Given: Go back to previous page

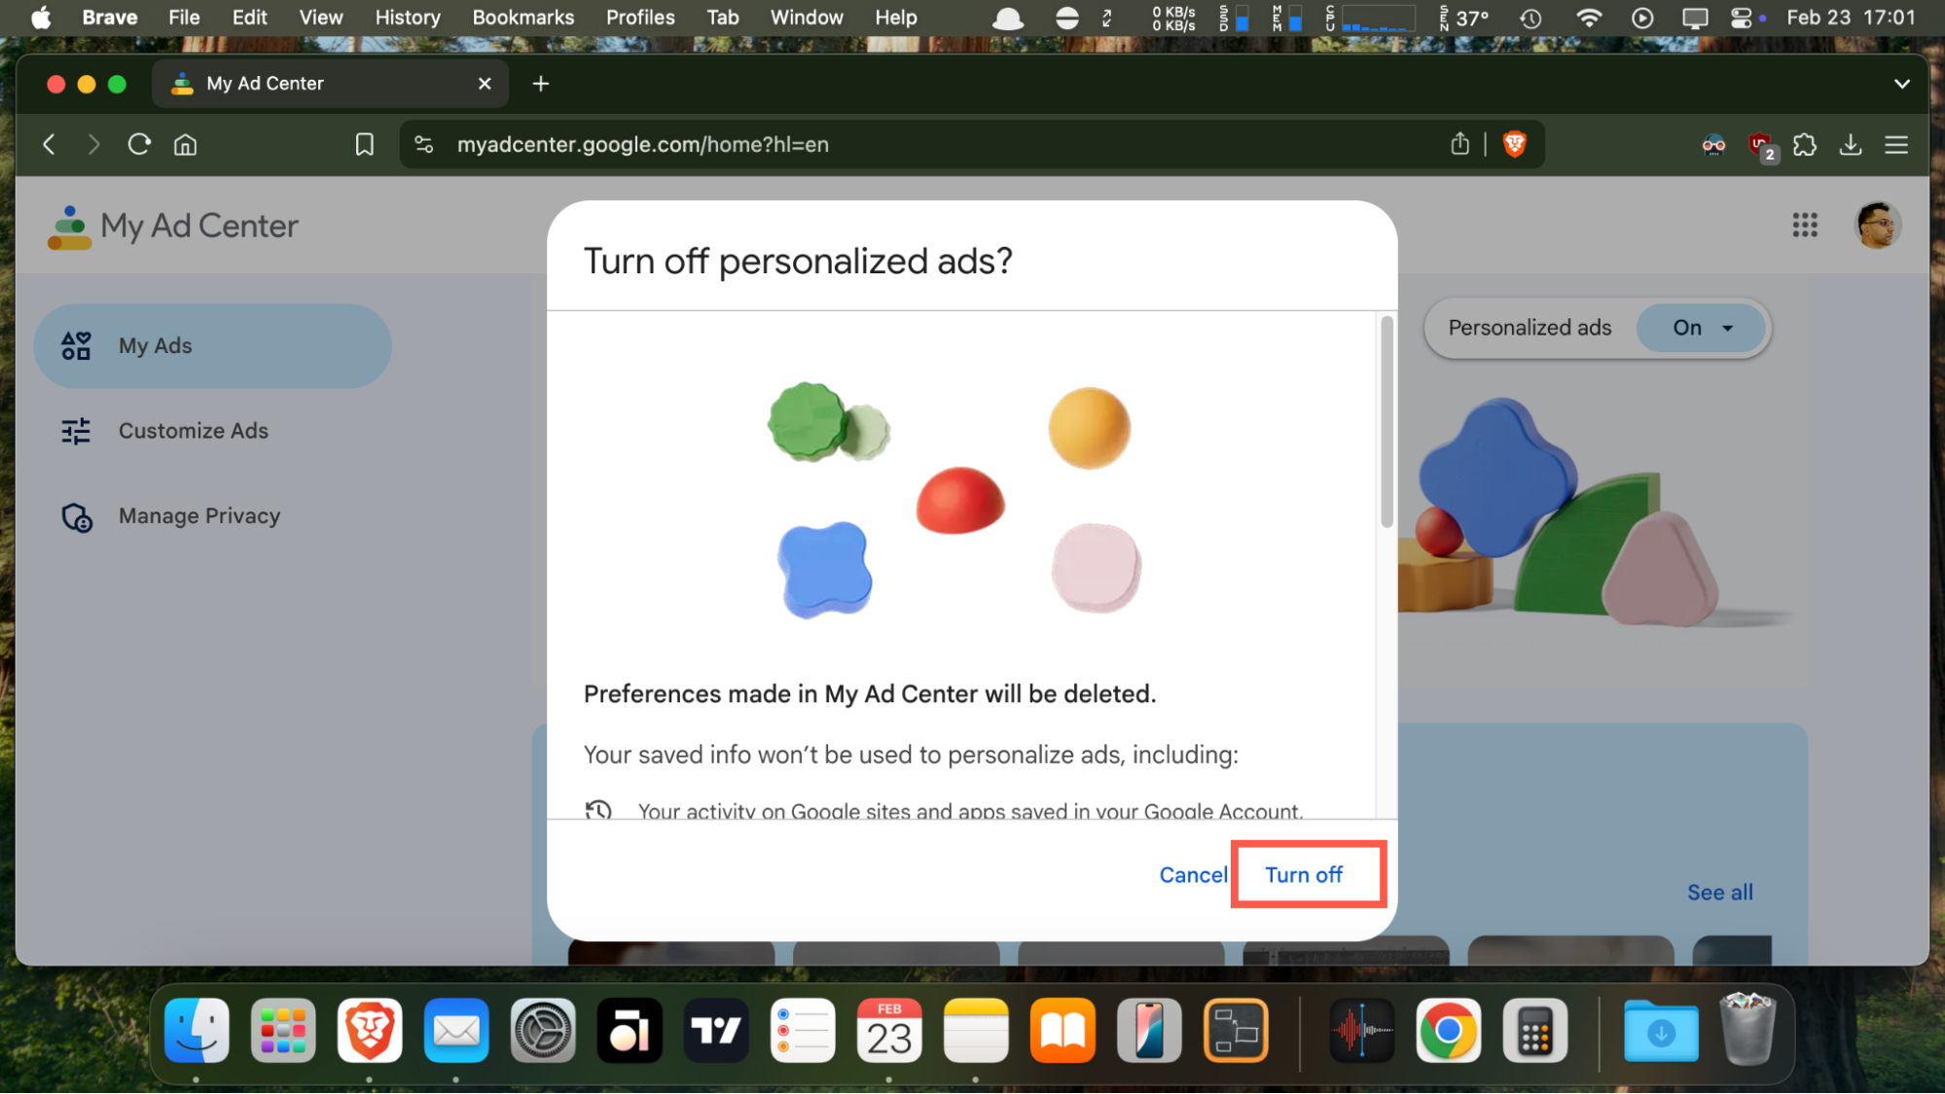Looking at the screenshot, I should [x=49, y=145].
